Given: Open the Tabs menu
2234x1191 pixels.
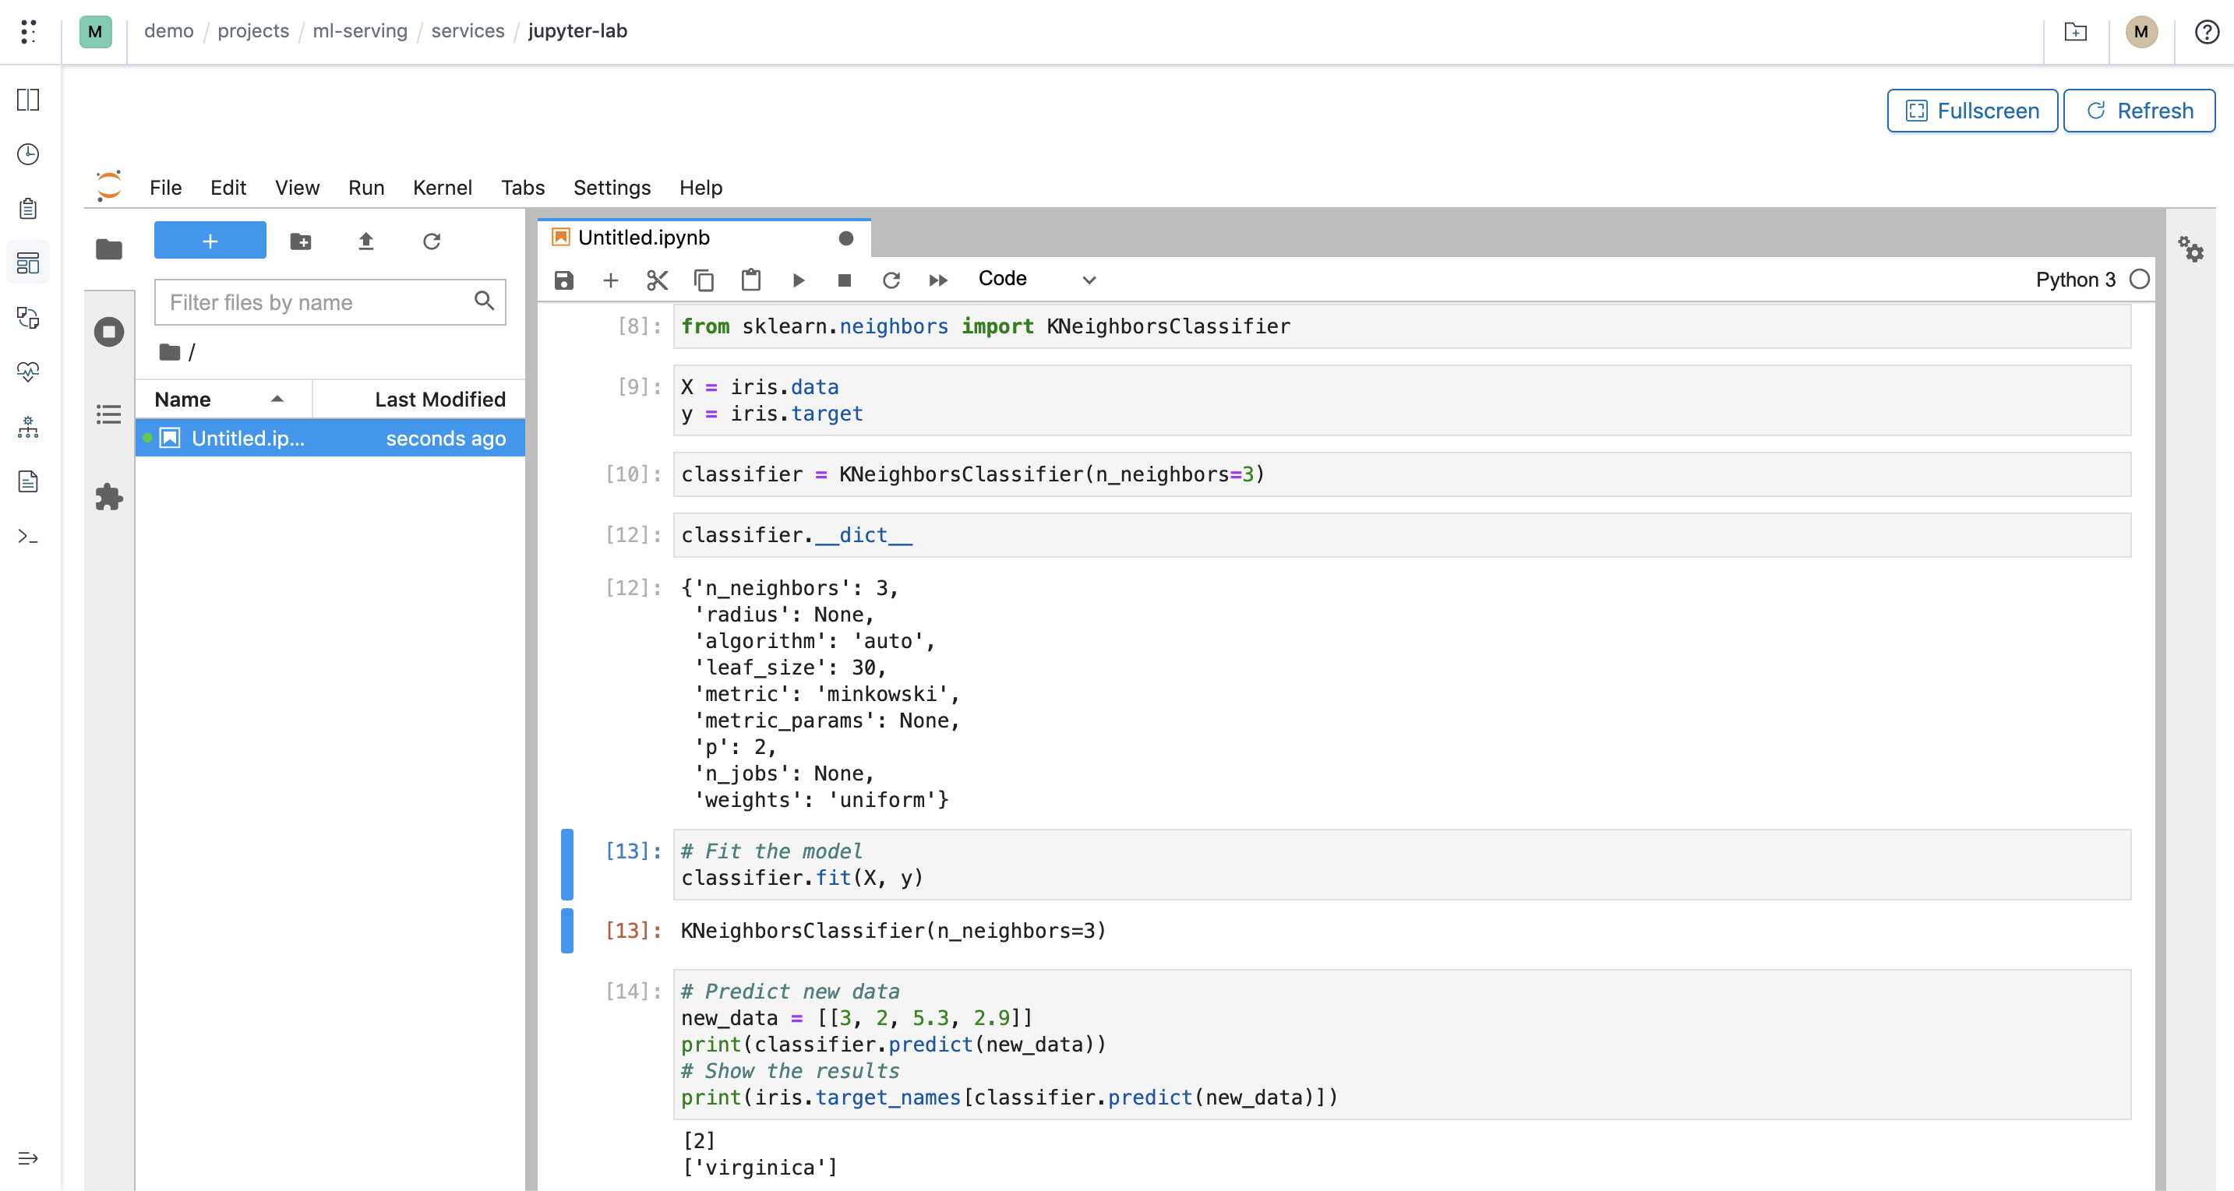Looking at the screenshot, I should point(523,187).
